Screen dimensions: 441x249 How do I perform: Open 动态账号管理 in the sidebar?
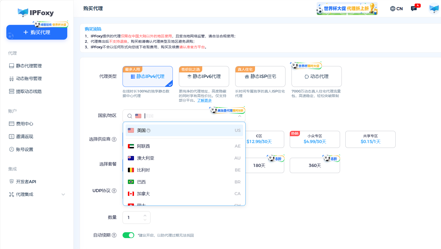click(29, 79)
